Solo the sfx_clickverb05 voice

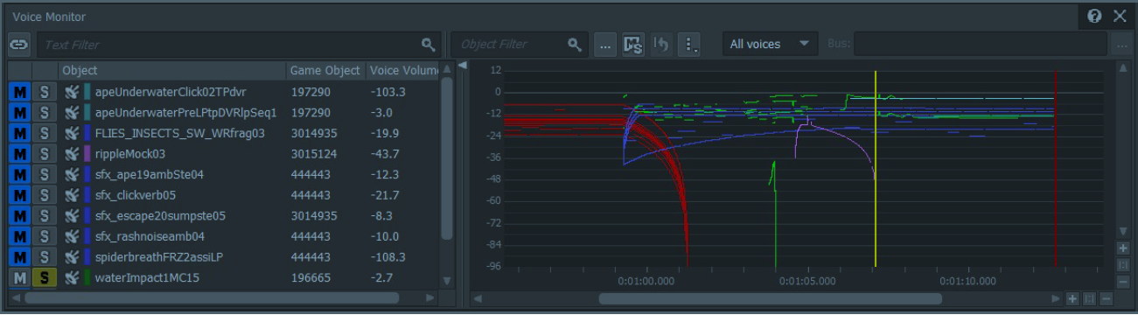tap(44, 195)
